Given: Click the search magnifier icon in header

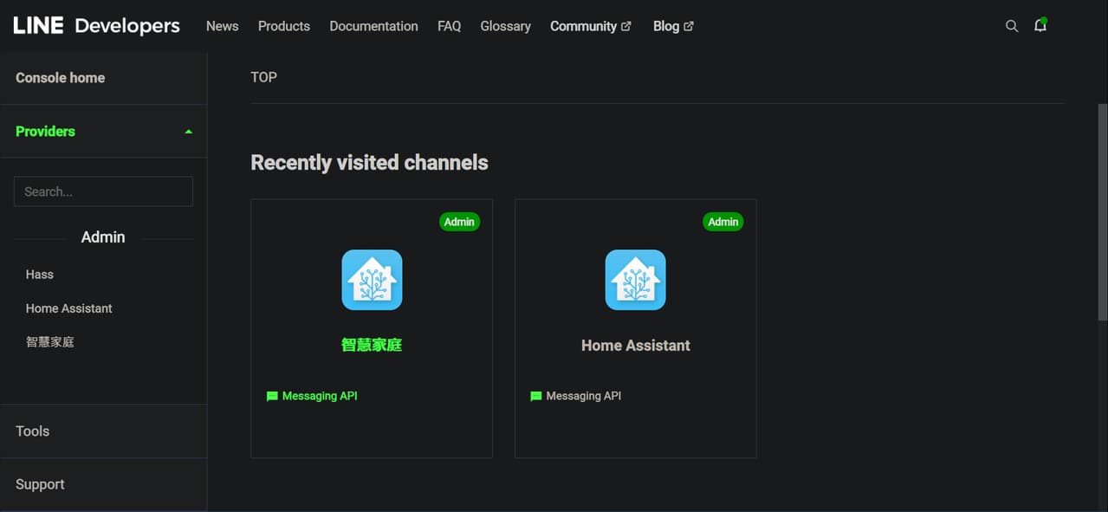Looking at the screenshot, I should click(1011, 26).
